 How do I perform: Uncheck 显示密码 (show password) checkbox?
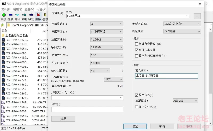(x=137, y=95)
